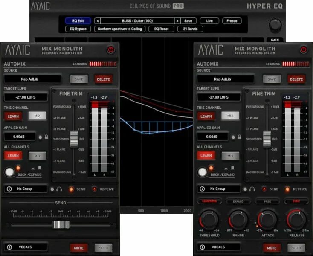The image size is (313, 256).
Task: Click the THRESHOLD knob in right Mix Monolith
Action: pyautogui.click(x=209, y=220)
